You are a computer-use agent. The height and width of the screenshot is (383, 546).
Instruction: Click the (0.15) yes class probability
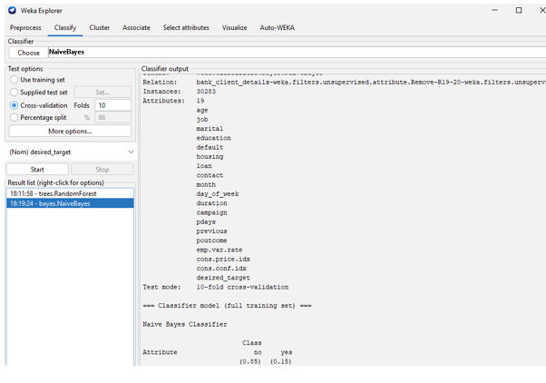click(280, 361)
